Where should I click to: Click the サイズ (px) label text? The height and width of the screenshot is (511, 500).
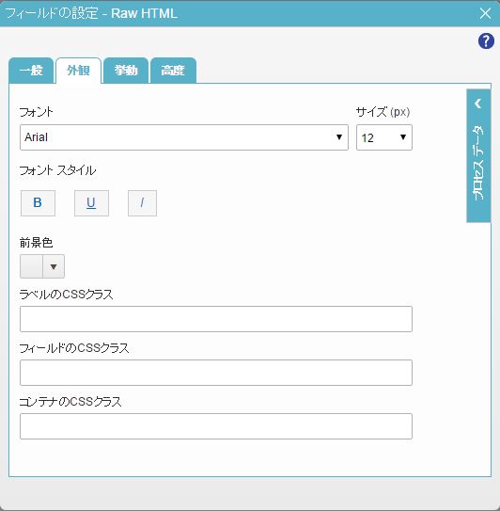pyautogui.click(x=383, y=112)
